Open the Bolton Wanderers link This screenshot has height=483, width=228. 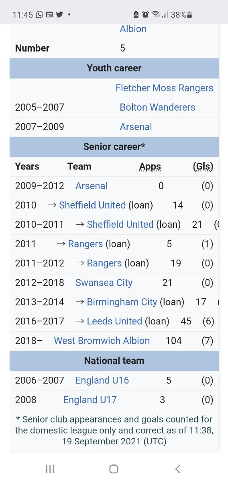(x=157, y=107)
